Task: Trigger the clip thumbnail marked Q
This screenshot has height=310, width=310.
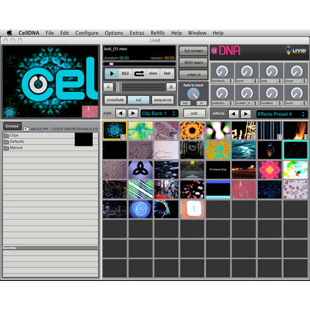Action: point(115,131)
